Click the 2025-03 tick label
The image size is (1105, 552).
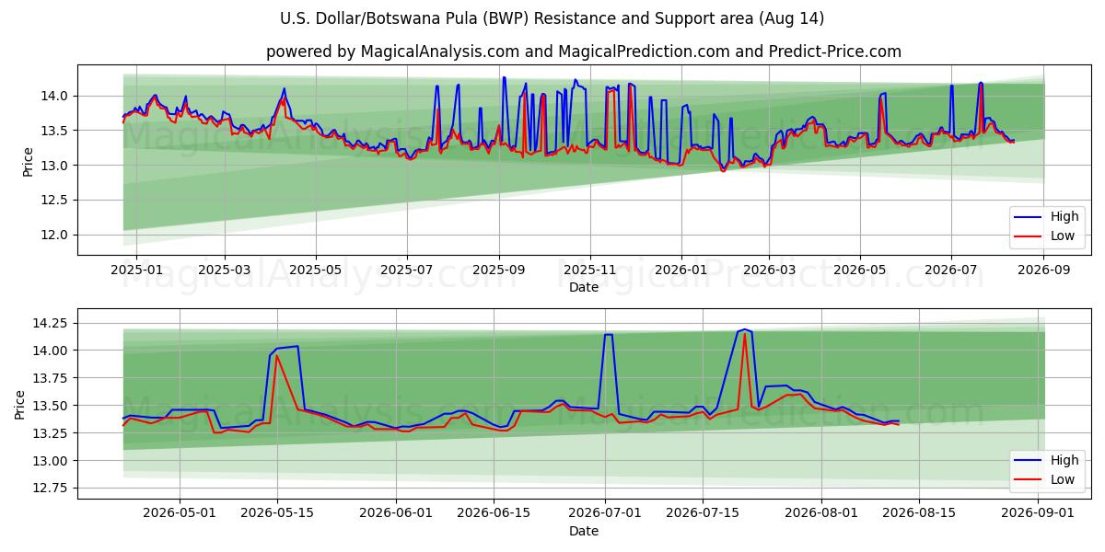pos(226,270)
